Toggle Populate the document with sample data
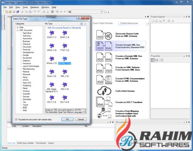193x151 pixels. pos(16,119)
